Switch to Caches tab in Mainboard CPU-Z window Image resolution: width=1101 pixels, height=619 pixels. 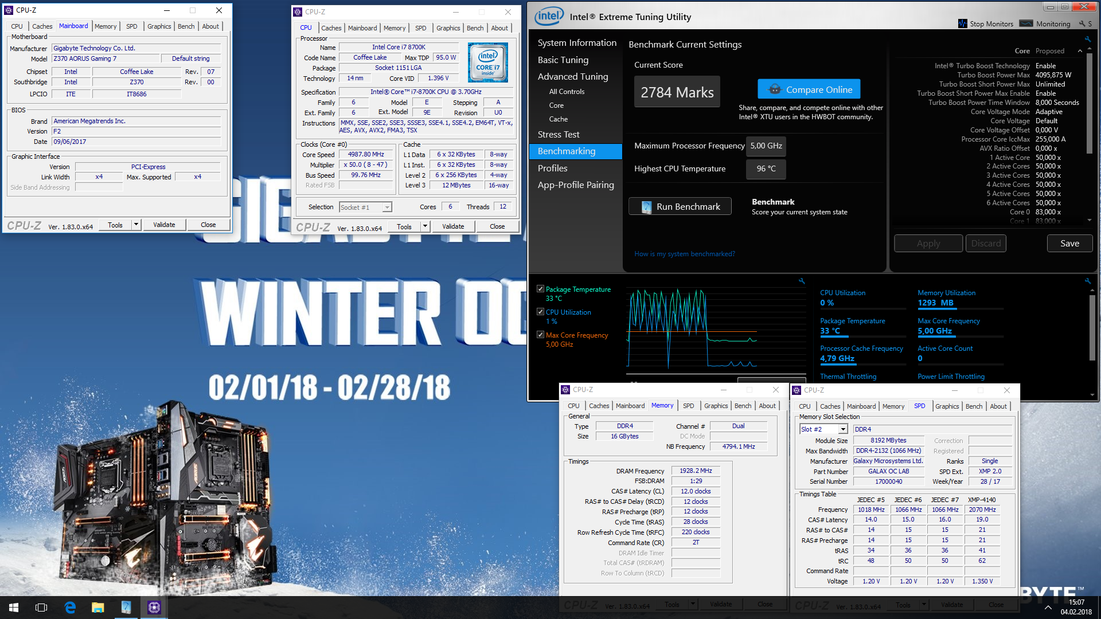click(x=42, y=26)
